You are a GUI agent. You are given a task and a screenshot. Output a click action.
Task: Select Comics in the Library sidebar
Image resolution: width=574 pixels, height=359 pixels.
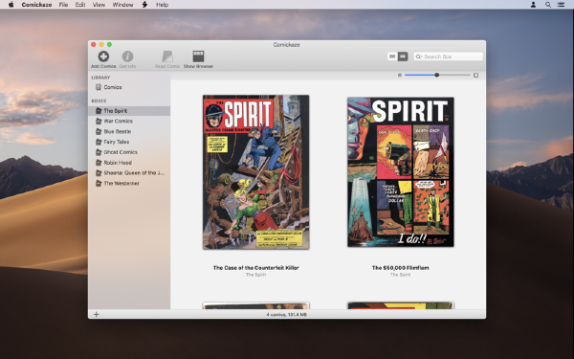click(129, 87)
